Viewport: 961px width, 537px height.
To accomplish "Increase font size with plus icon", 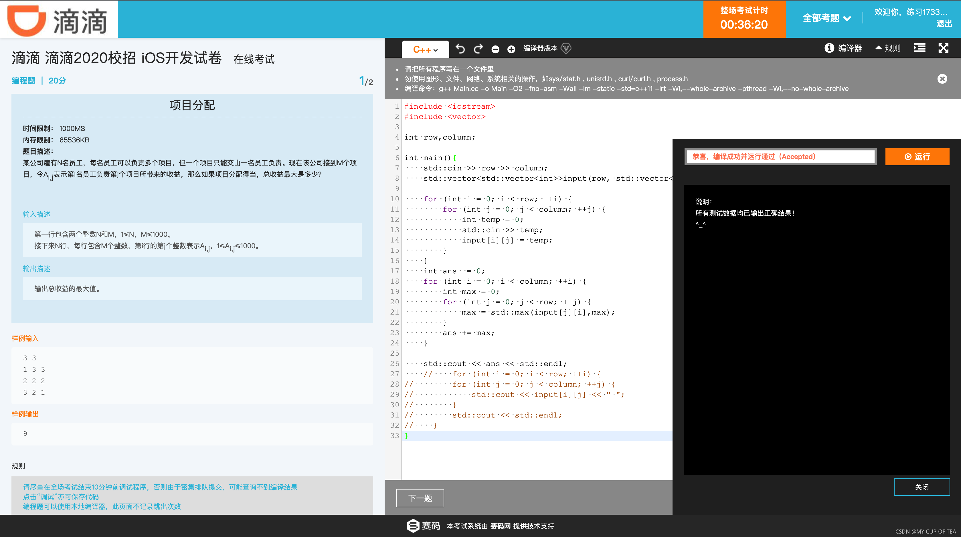I will 511,49.
